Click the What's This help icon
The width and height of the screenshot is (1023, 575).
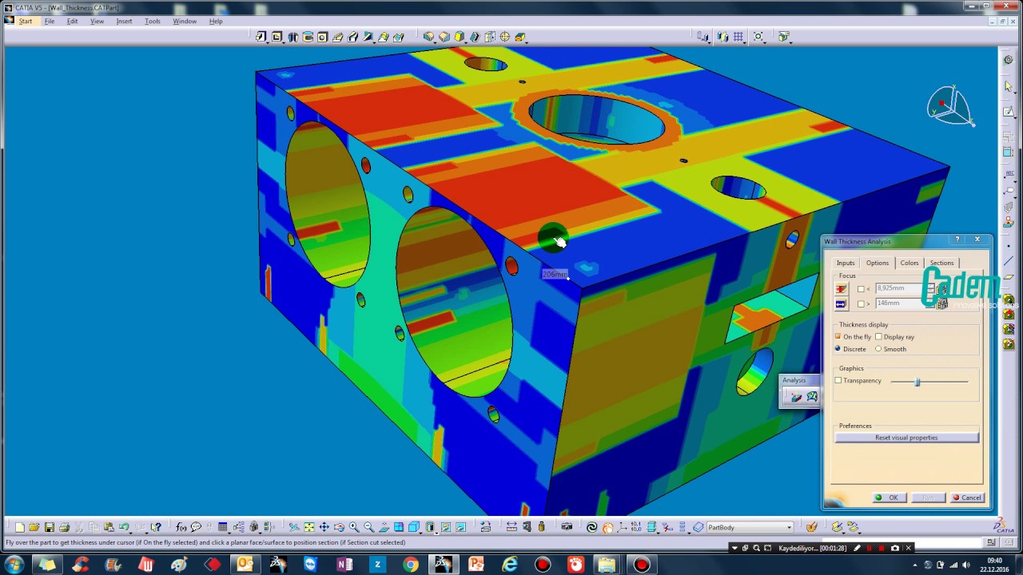tap(156, 527)
